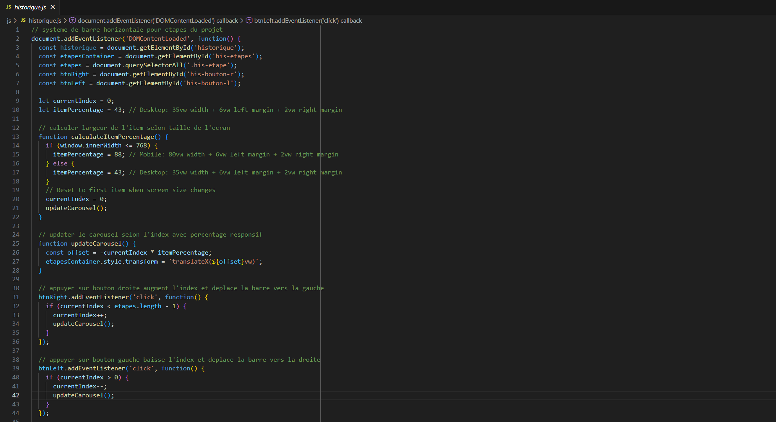
Task: Click line number 13 in the gutter
Action: [16, 136]
